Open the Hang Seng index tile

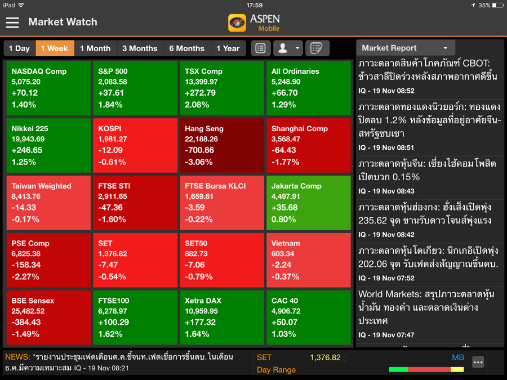tap(222, 145)
